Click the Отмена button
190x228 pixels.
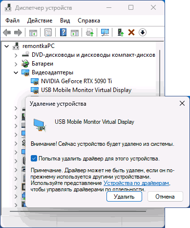tap(165, 197)
